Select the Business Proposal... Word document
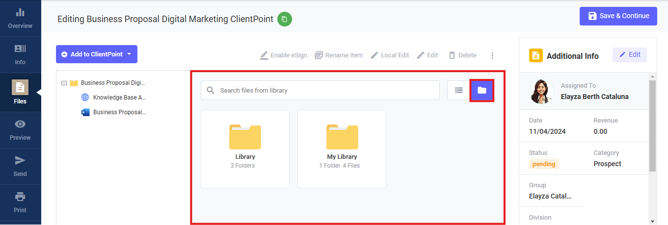Viewport: 668px width, 225px height. point(114,112)
